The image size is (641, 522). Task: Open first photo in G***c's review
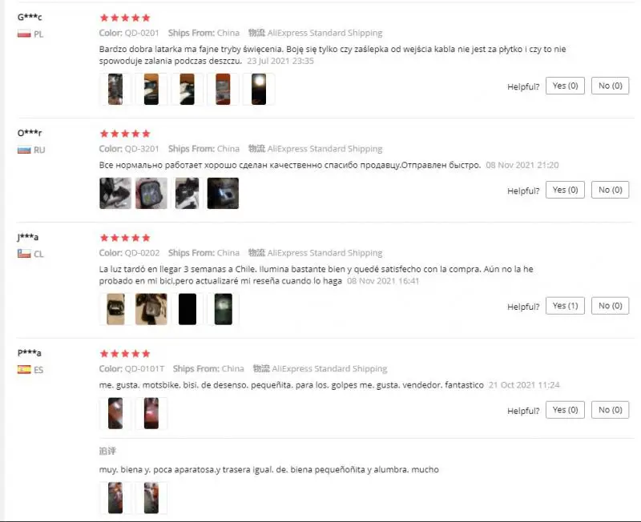click(115, 89)
